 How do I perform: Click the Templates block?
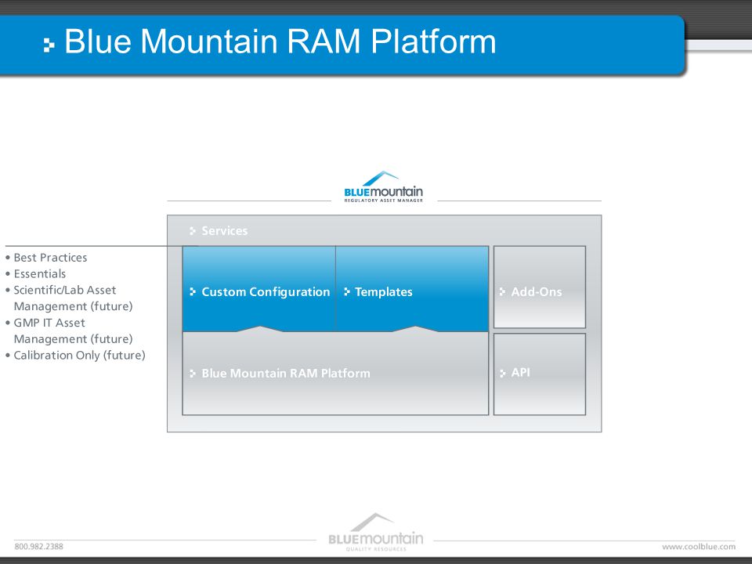(412, 289)
